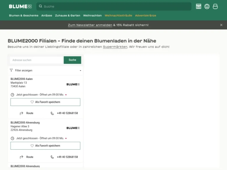Dismiss the newsletter banner
The image size is (227, 170).
pyautogui.click(x=221, y=25)
